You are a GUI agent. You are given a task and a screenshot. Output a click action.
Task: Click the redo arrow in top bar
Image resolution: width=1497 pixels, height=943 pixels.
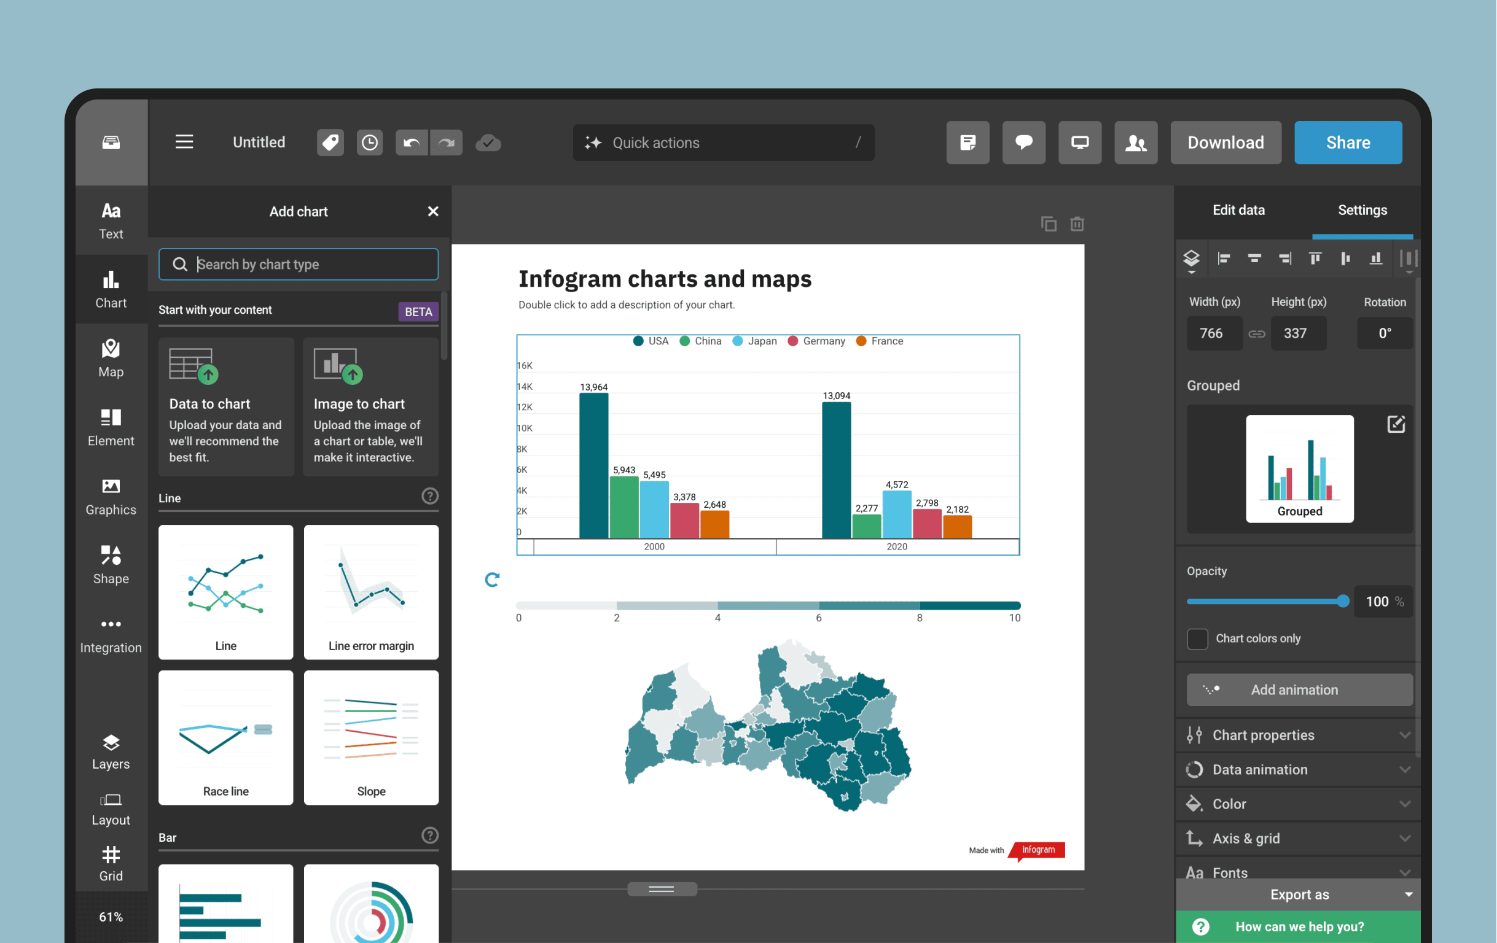446,143
